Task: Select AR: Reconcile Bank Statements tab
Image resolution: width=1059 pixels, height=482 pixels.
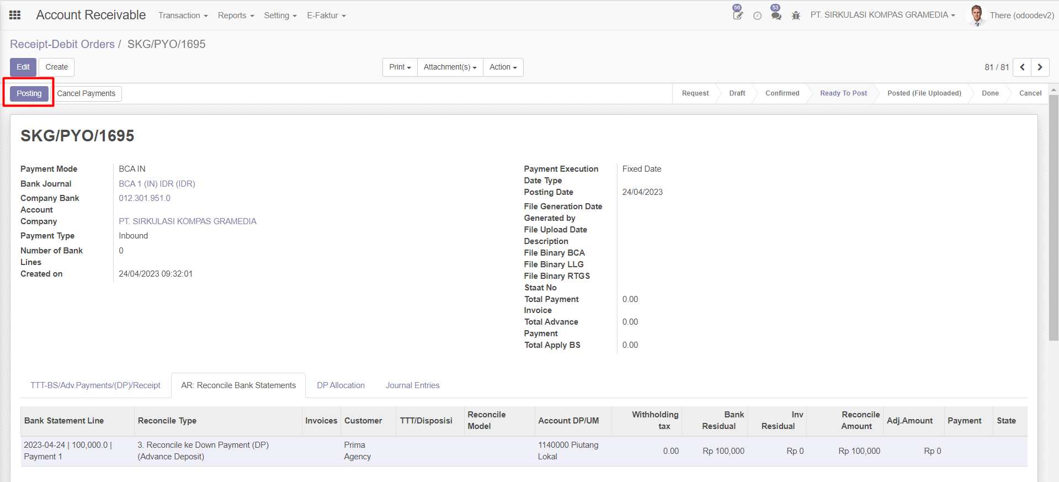Action: [238, 385]
